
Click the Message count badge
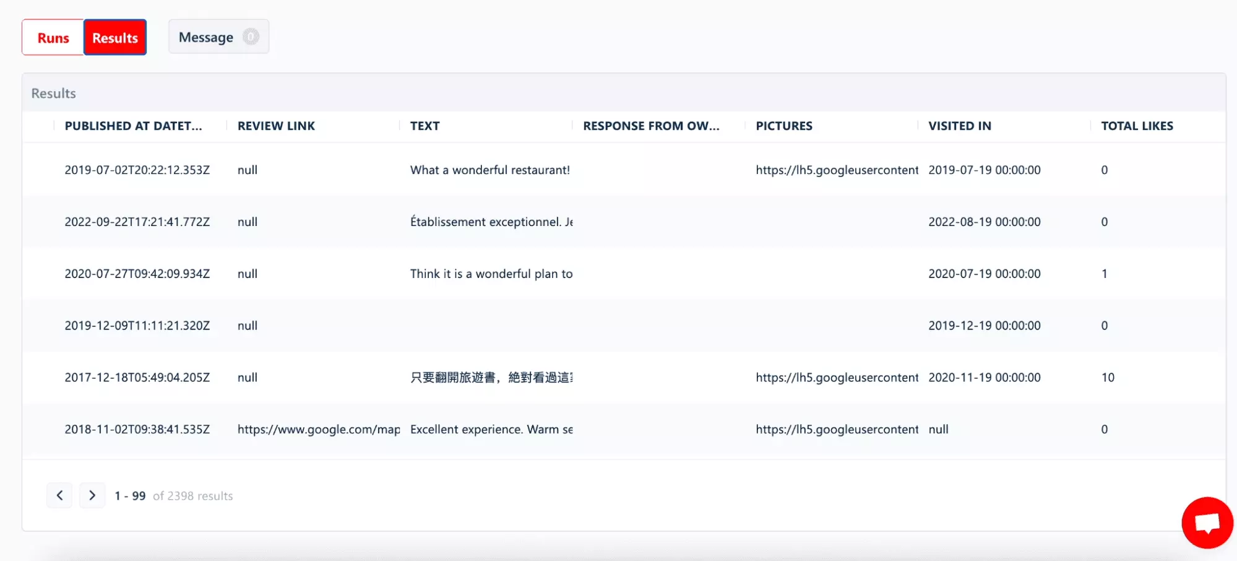click(x=251, y=37)
